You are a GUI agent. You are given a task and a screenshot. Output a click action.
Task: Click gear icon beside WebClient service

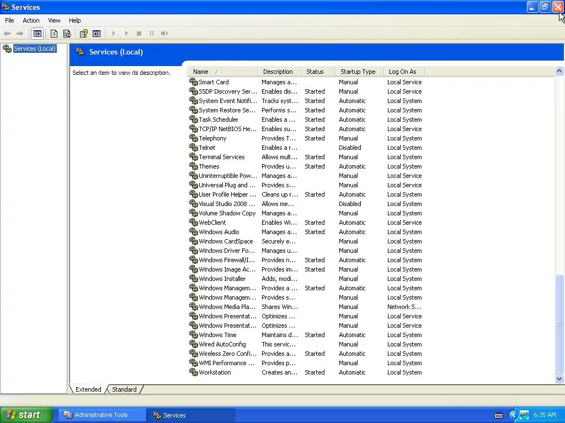point(194,222)
